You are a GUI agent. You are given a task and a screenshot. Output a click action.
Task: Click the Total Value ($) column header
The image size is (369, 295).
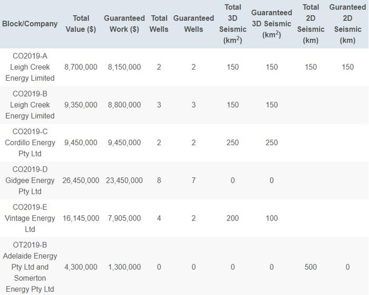pos(81,24)
